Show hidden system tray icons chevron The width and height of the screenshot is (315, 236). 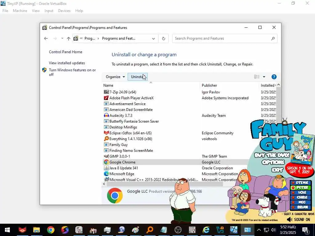click(x=259, y=230)
